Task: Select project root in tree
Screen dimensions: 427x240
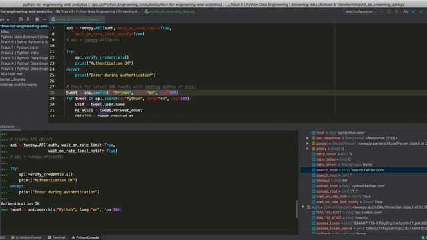Action: (x=24, y=26)
